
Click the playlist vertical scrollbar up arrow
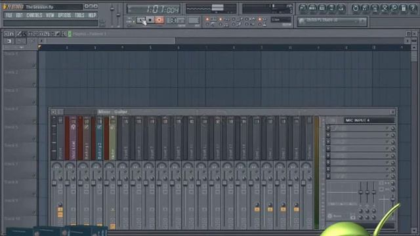pos(414,47)
